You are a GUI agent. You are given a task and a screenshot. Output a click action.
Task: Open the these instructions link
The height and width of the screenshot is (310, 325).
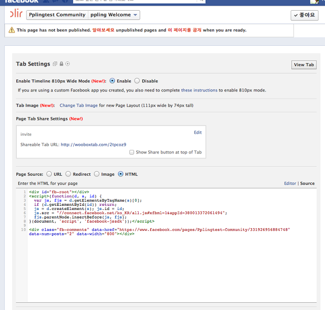tap(199, 90)
